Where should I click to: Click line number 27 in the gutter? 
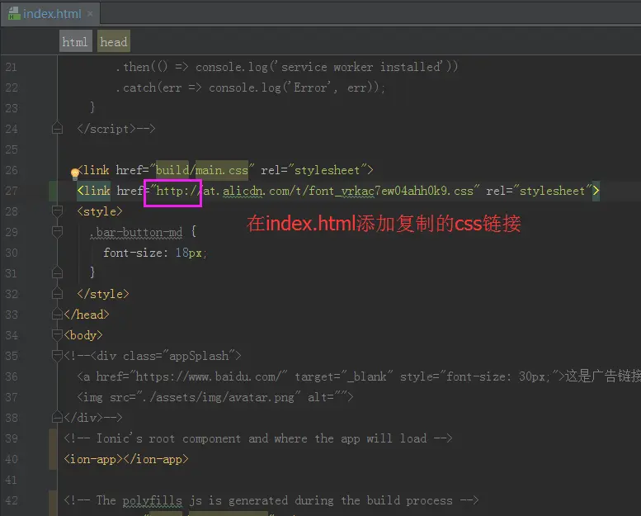tap(12, 191)
